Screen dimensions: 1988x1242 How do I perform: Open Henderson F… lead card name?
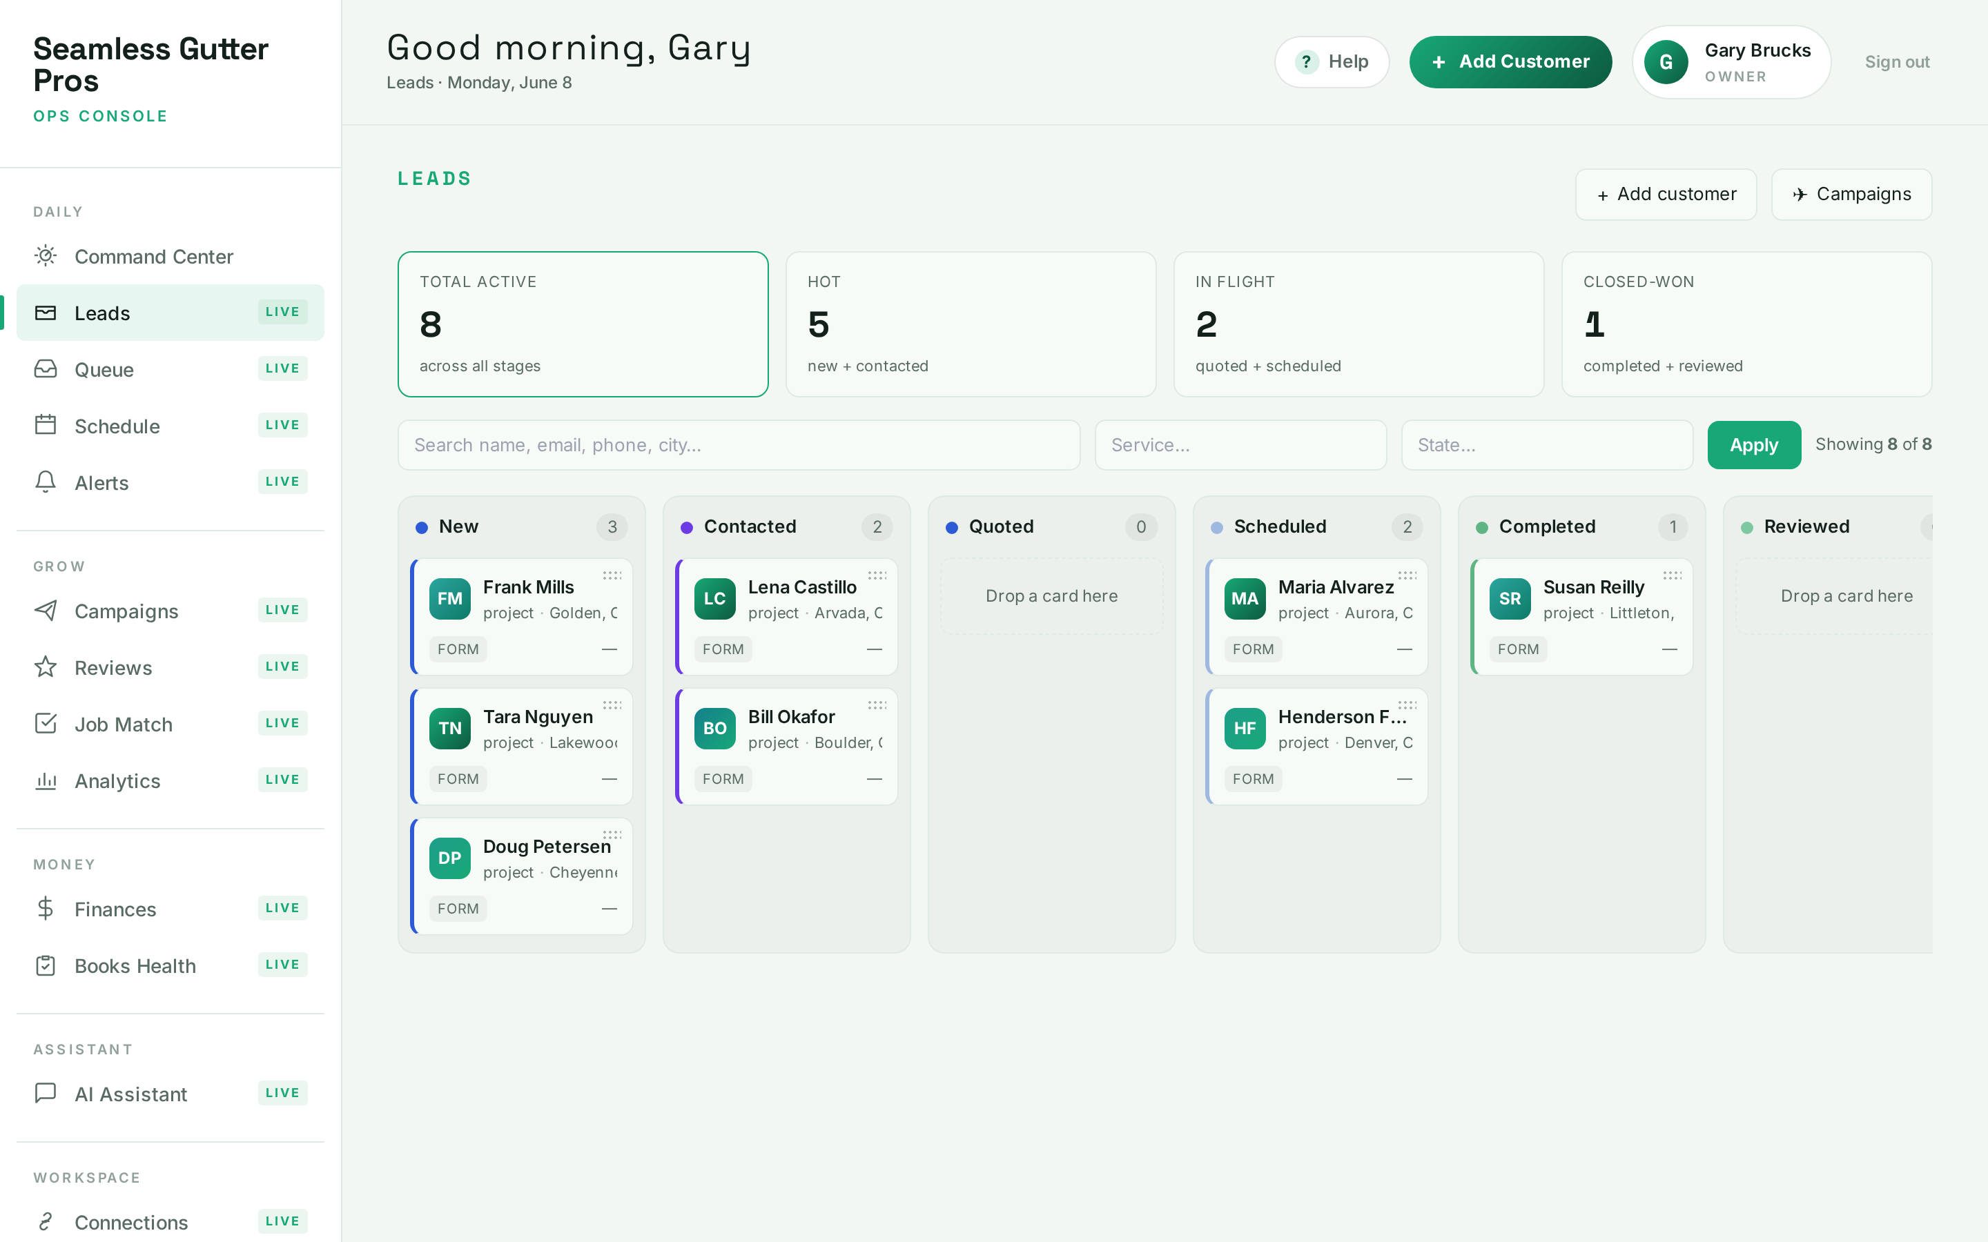[1343, 717]
